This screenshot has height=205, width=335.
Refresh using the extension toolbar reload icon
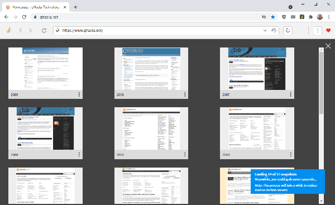click(44, 31)
